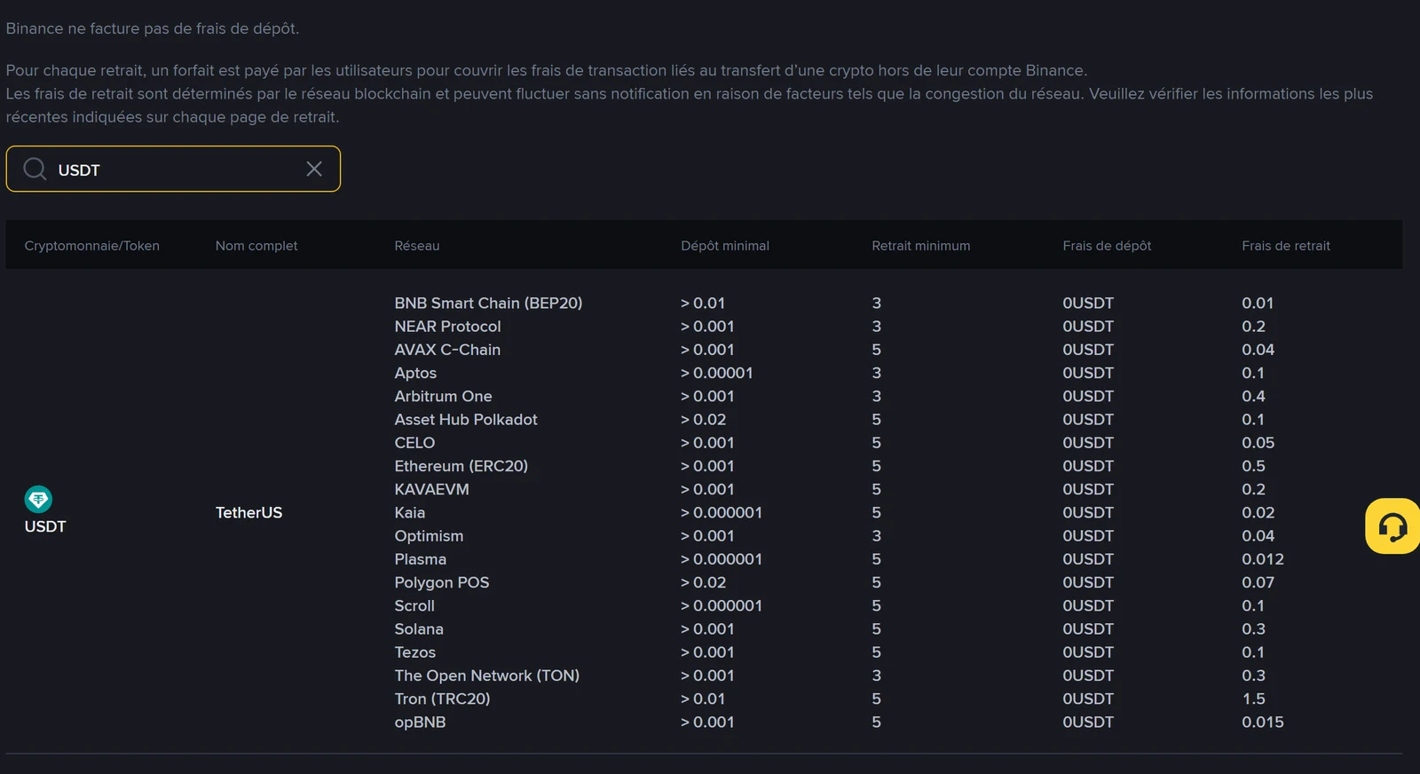This screenshot has height=774, width=1420.
Task: Select the Tezos network entry
Action: pyautogui.click(x=415, y=652)
